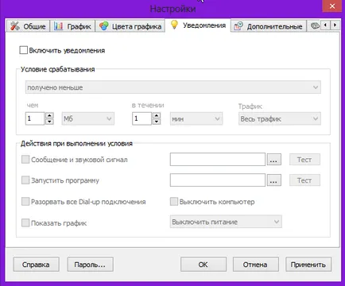Click the Применить button

coord(308,265)
